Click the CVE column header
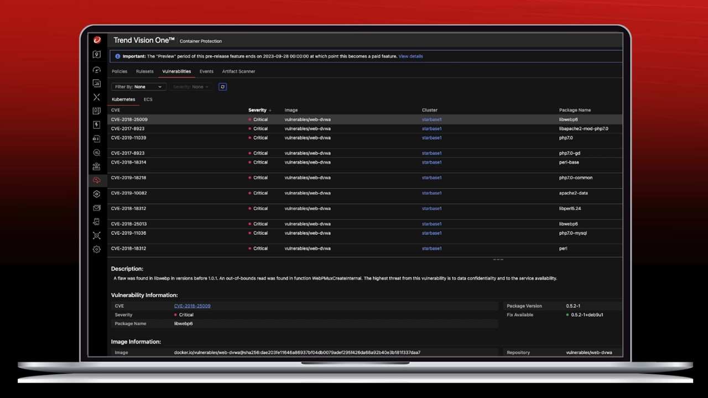The width and height of the screenshot is (708, 398). point(116,110)
